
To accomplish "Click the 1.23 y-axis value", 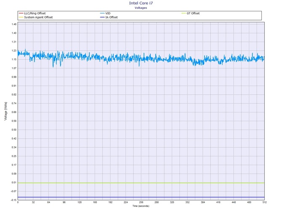I will (14, 50).
